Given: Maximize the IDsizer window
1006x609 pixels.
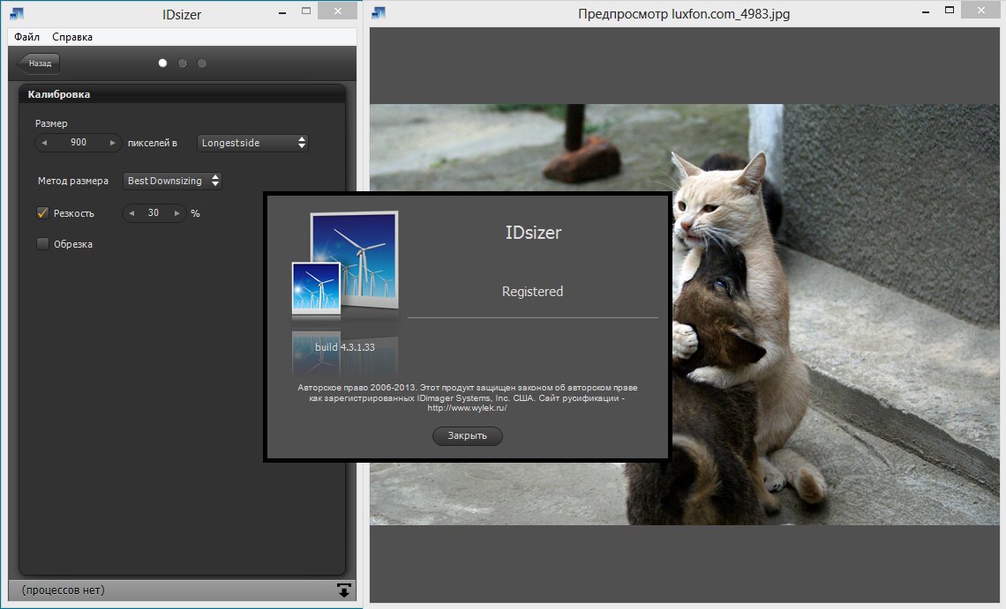Looking at the screenshot, I should click(x=306, y=11).
